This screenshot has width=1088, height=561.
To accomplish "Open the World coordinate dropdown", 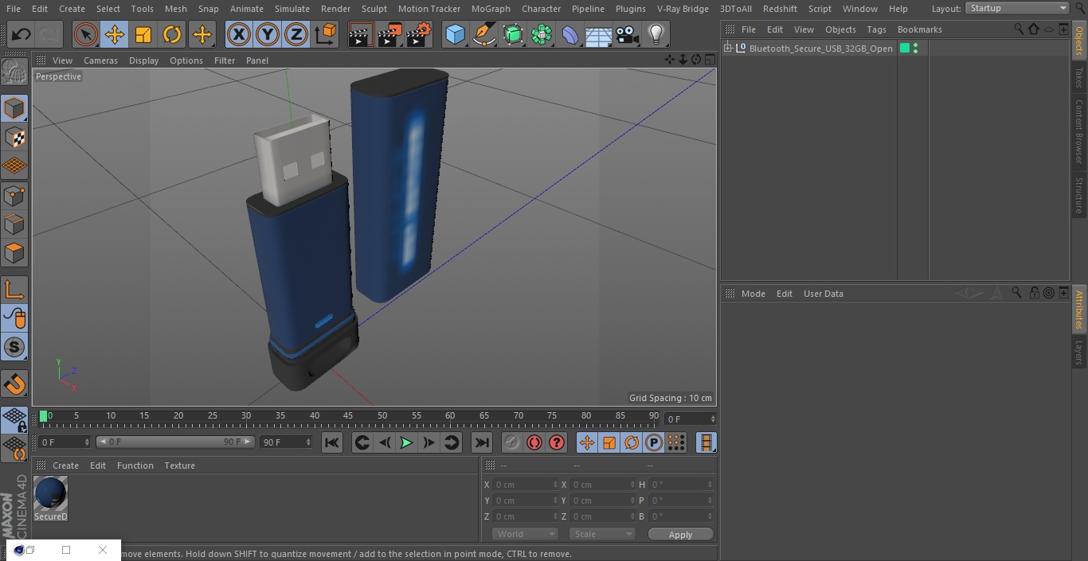I will coord(525,534).
